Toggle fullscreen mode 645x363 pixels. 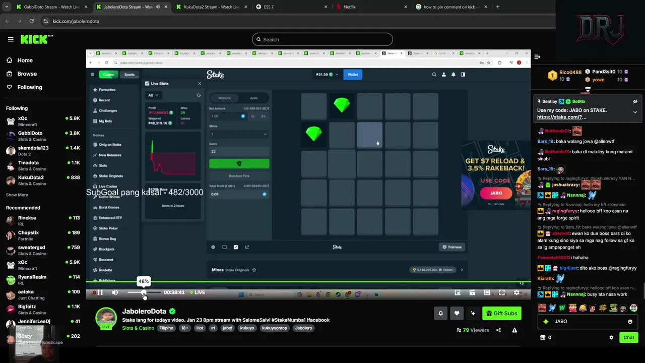[502, 292]
